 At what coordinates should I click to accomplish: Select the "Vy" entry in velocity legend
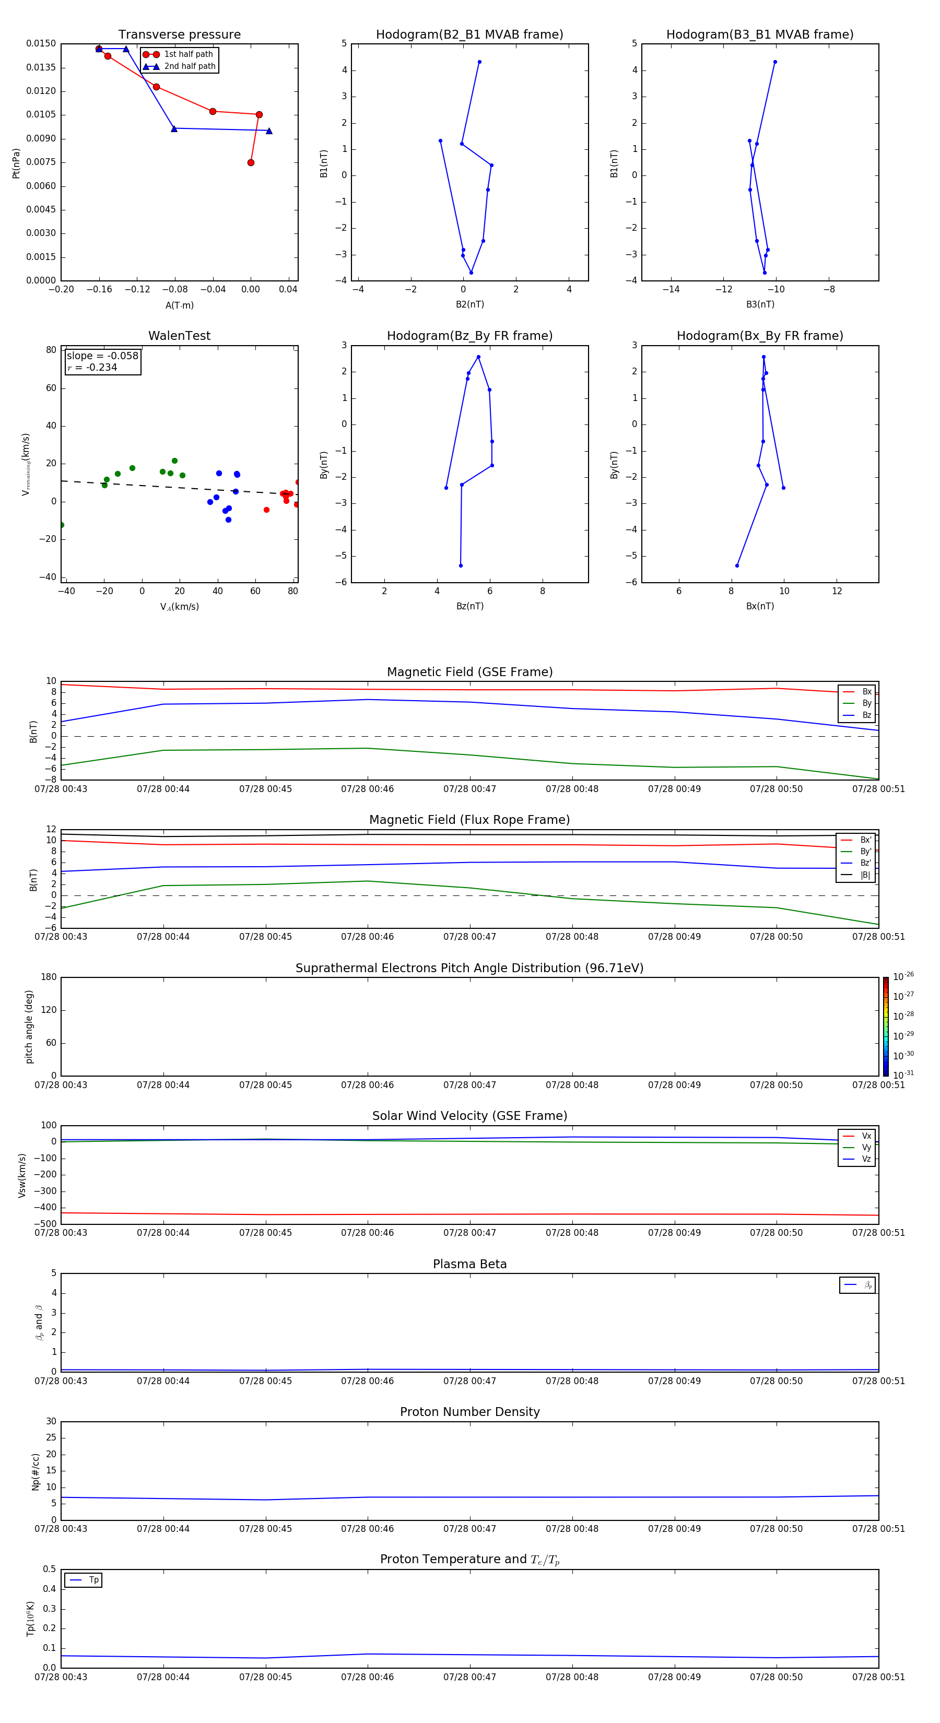click(x=857, y=1147)
